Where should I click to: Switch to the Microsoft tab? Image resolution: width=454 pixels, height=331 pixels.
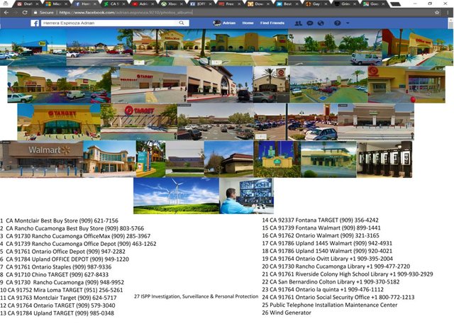(x=57, y=4)
